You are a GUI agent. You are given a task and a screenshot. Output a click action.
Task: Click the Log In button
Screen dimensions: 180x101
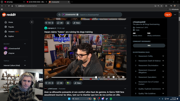(x=168, y=15)
